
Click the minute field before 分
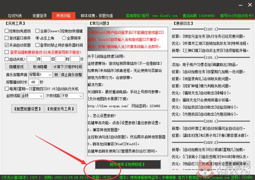[x=75, y=59]
